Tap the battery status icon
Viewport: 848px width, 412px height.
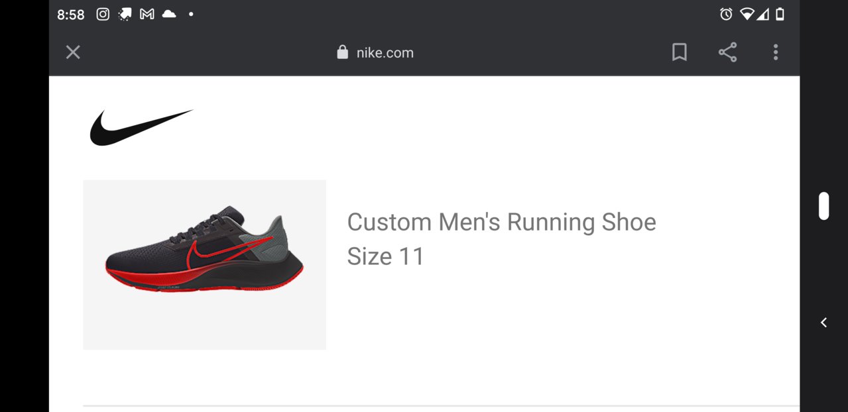(x=780, y=14)
